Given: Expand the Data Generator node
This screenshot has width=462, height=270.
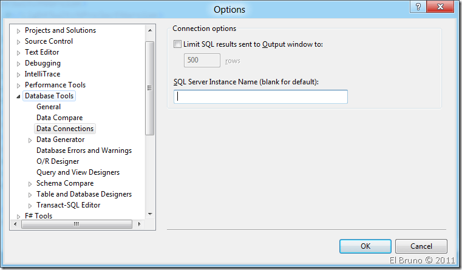Looking at the screenshot, I should pos(30,140).
